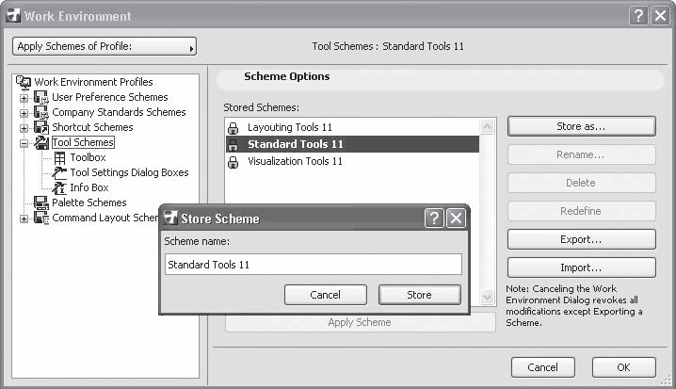Image resolution: width=676 pixels, height=389 pixels.
Task: Select Tool Schemes in the tree
Action: click(x=83, y=143)
